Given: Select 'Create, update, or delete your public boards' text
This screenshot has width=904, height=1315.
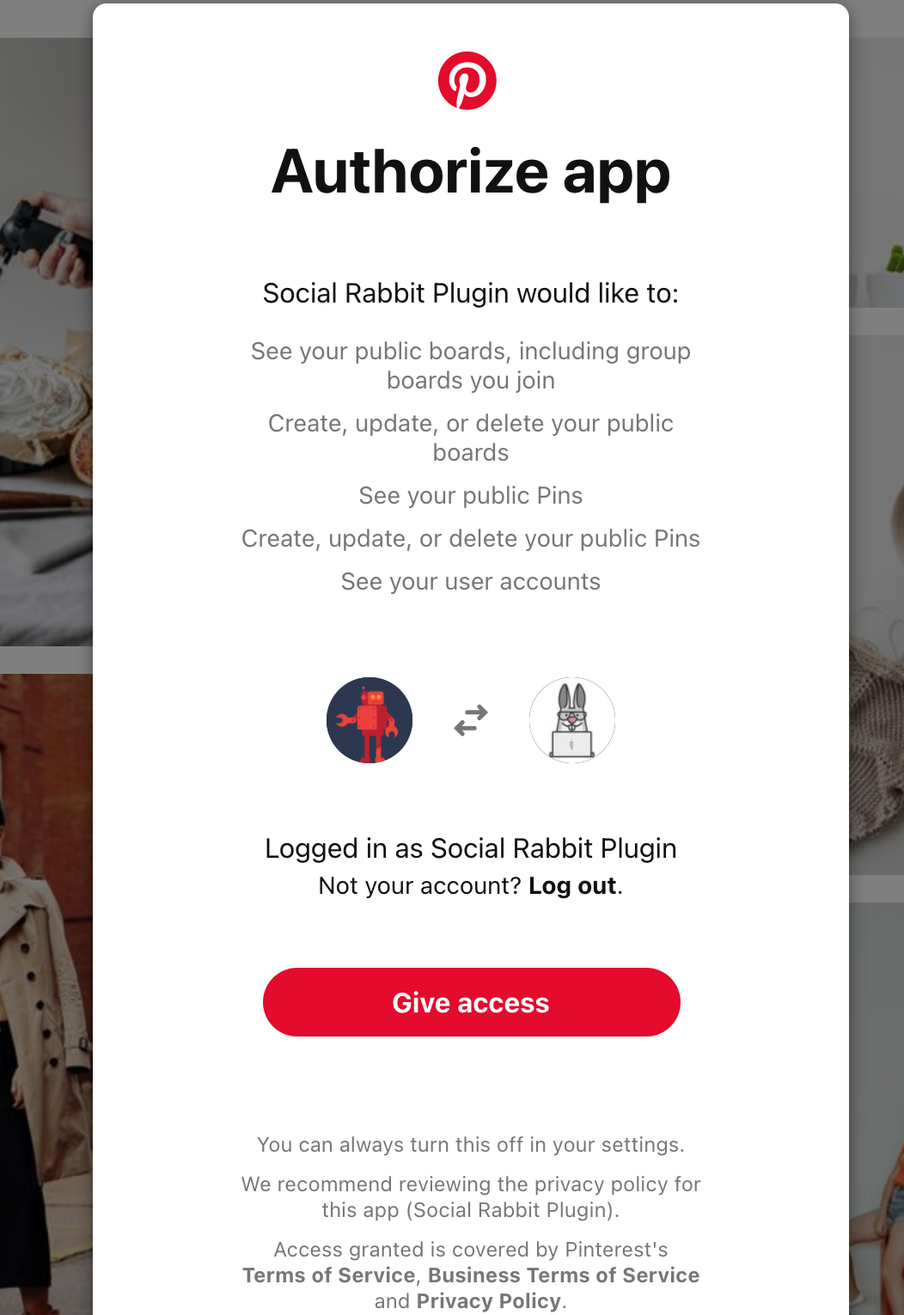Looking at the screenshot, I should tap(471, 437).
